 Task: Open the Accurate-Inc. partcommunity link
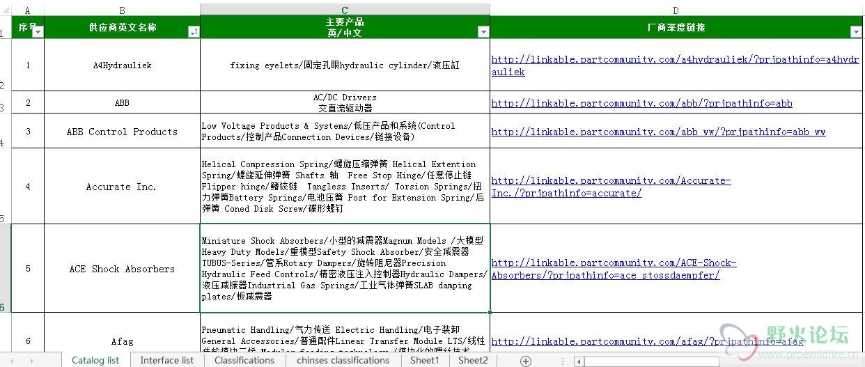(611, 187)
